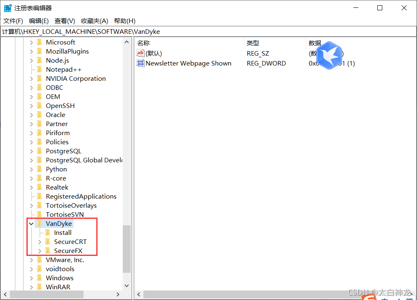The width and height of the screenshot is (417, 300).
Task: Click the blue bird overlay icon
Action: coord(329,56)
